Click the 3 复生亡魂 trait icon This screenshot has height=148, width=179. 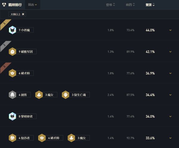[x=65, y=95]
